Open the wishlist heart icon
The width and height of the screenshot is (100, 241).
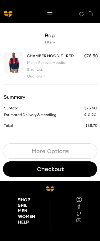click(82, 14)
